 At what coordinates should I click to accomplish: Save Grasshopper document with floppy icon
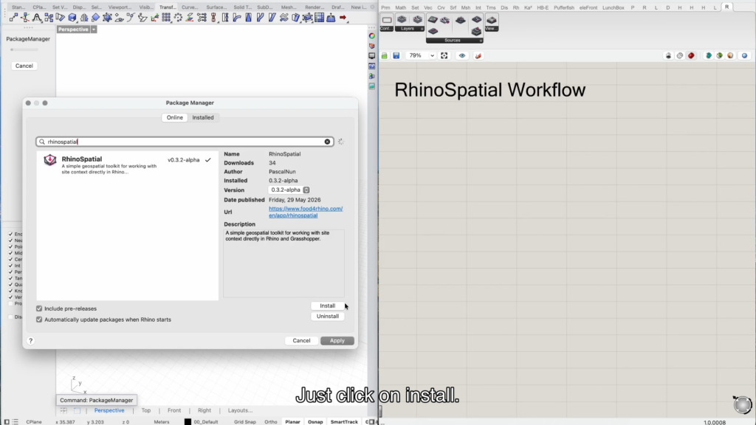pos(396,56)
